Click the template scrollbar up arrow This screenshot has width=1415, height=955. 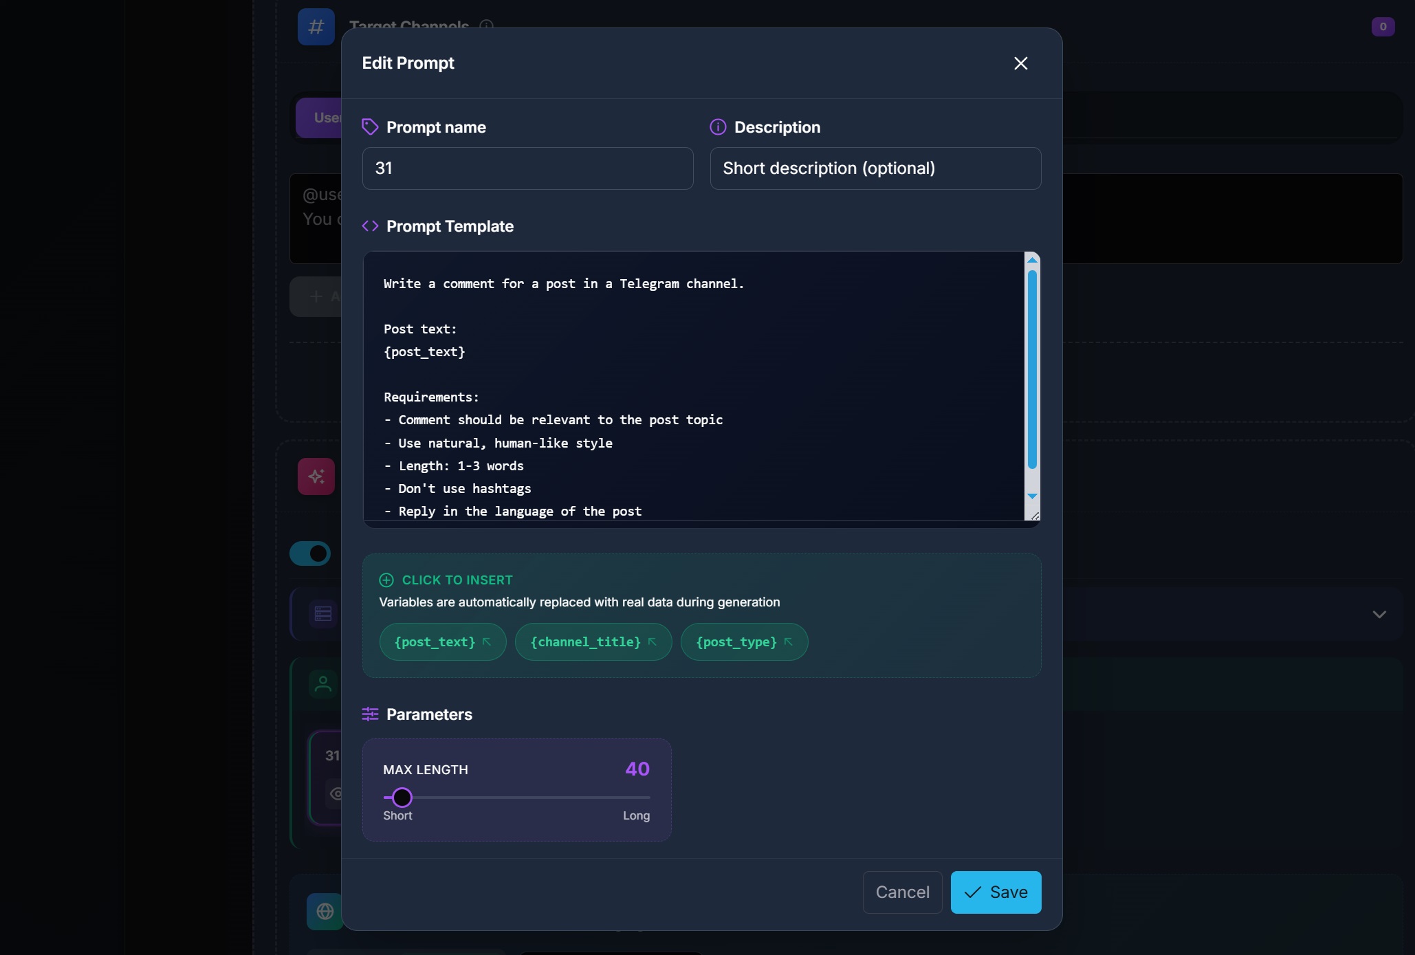[x=1032, y=260]
